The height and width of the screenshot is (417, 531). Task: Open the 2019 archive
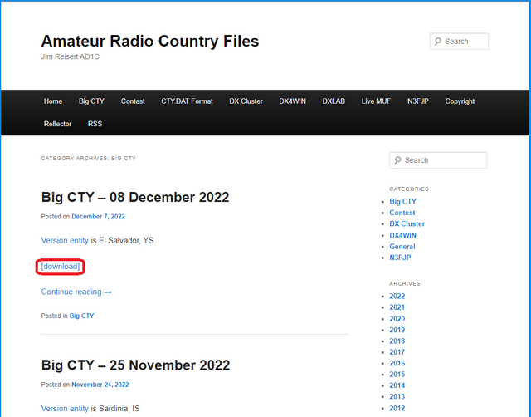click(x=397, y=330)
